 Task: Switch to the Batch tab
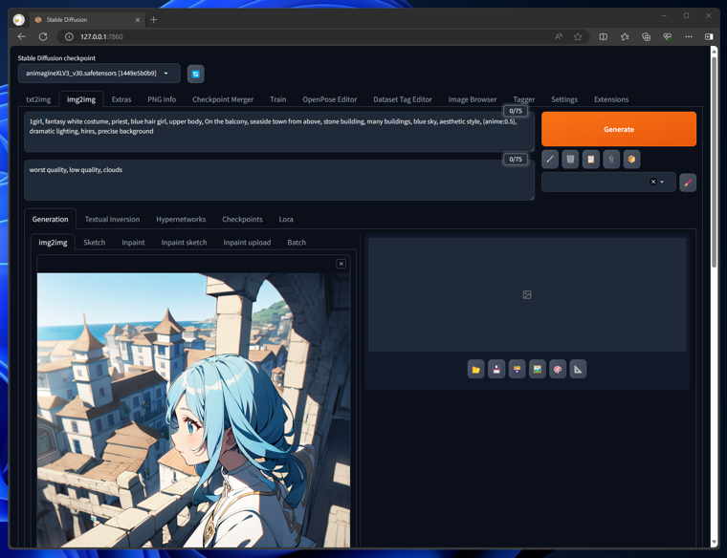point(297,243)
